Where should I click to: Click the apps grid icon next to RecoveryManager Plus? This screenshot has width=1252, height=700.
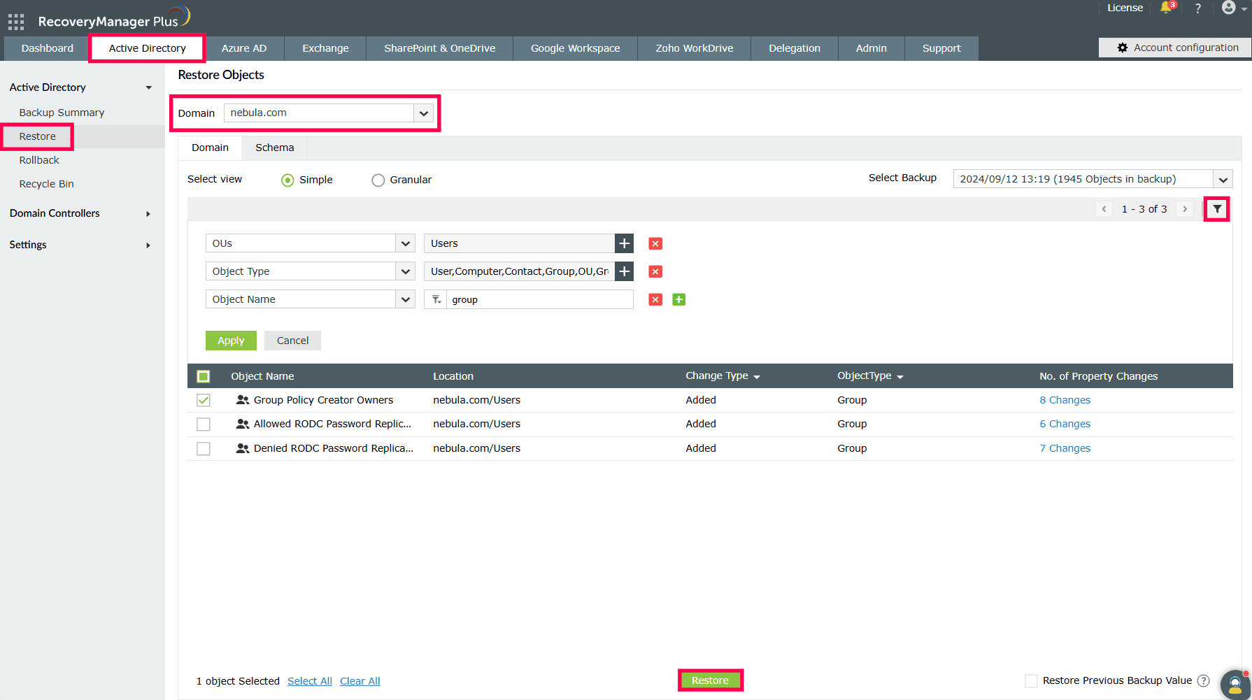tap(15, 20)
